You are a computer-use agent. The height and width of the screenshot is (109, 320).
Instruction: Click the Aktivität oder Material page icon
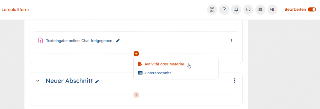tap(140, 64)
